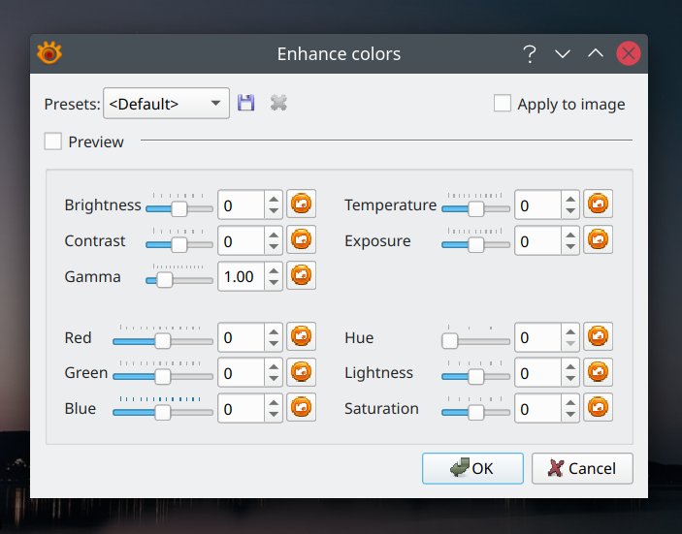The width and height of the screenshot is (682, 534).
Task: Click the Green value input field
Action: tap(242, 373)
